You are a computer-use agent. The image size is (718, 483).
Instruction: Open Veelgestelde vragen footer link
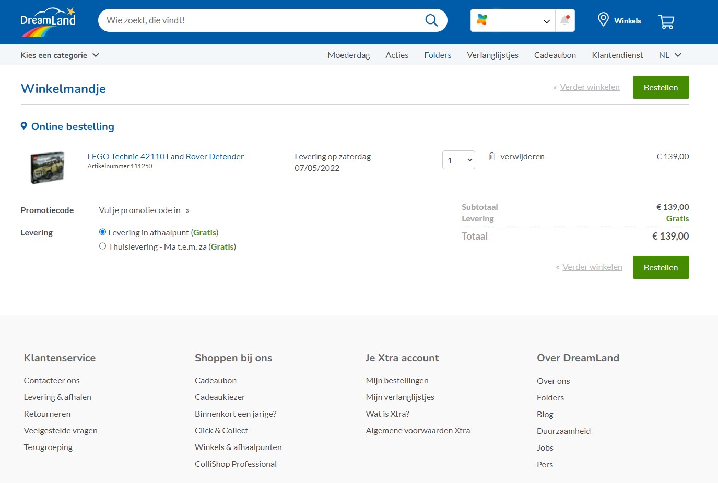click(61, 431)
